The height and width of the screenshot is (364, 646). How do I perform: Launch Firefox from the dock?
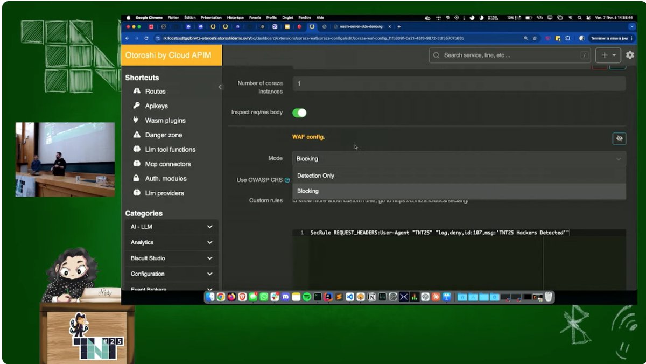click(x=231, y=297)
